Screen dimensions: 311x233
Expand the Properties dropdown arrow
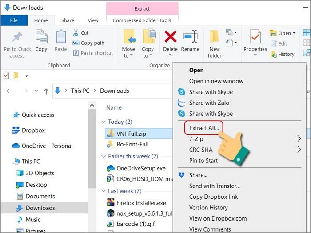(x=255, y=55)
